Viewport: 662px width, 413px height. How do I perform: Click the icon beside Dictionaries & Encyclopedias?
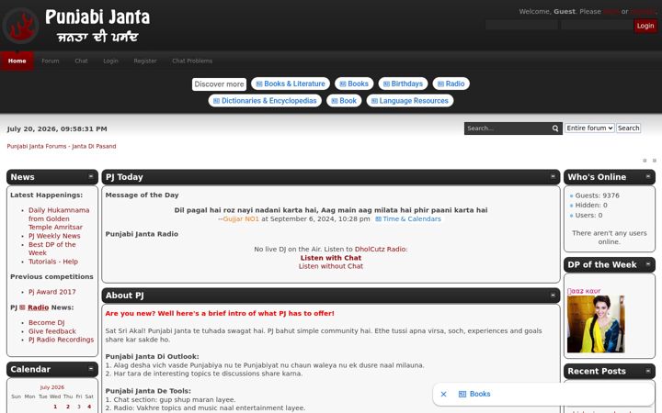(217, 101)
